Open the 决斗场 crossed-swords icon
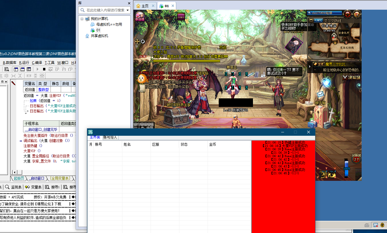Image resolution: width=387 pixels, height=233 pixels. tap(352, 77)
